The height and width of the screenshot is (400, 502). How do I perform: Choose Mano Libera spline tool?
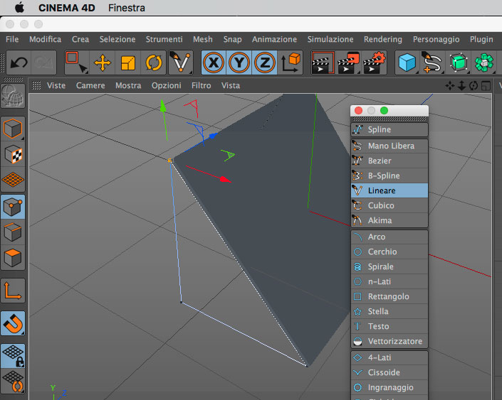point(389,146)
